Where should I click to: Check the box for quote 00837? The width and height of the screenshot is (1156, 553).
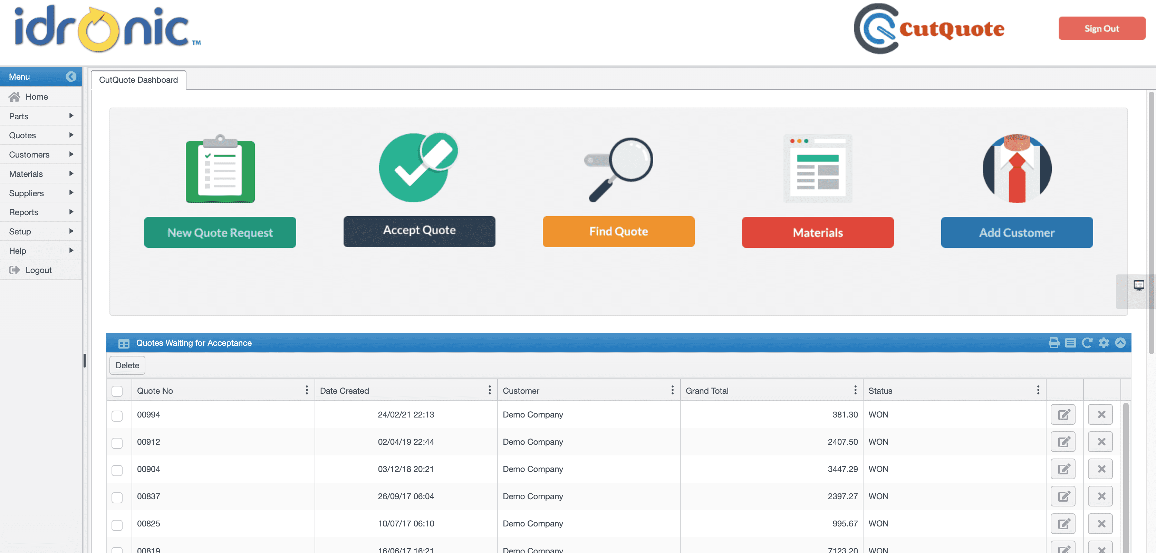[x=117, y=497]
